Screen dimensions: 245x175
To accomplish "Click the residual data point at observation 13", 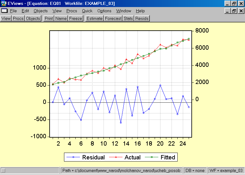I will tap(121, 123).
